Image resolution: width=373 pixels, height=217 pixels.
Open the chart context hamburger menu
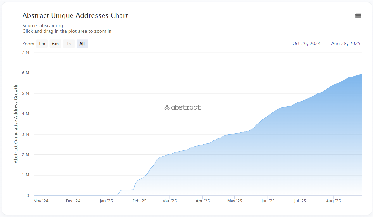pyautogui.click(x=358, y=16)
